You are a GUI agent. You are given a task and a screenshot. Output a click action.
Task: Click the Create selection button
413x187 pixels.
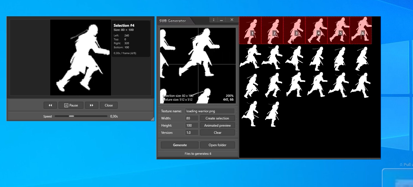[217, 118]
